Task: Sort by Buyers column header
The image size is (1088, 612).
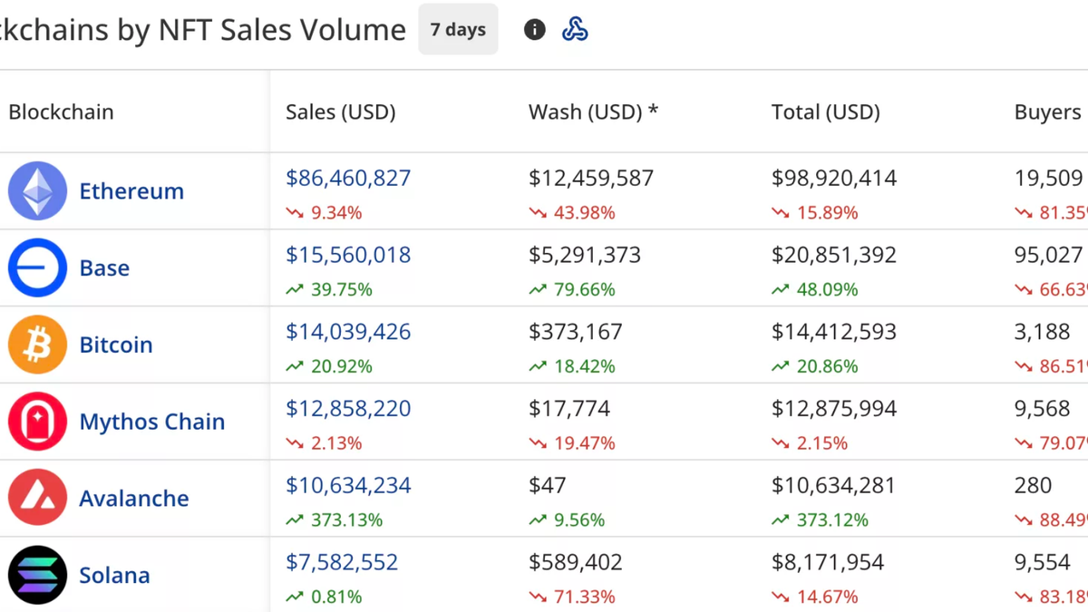Action: 1048,112
